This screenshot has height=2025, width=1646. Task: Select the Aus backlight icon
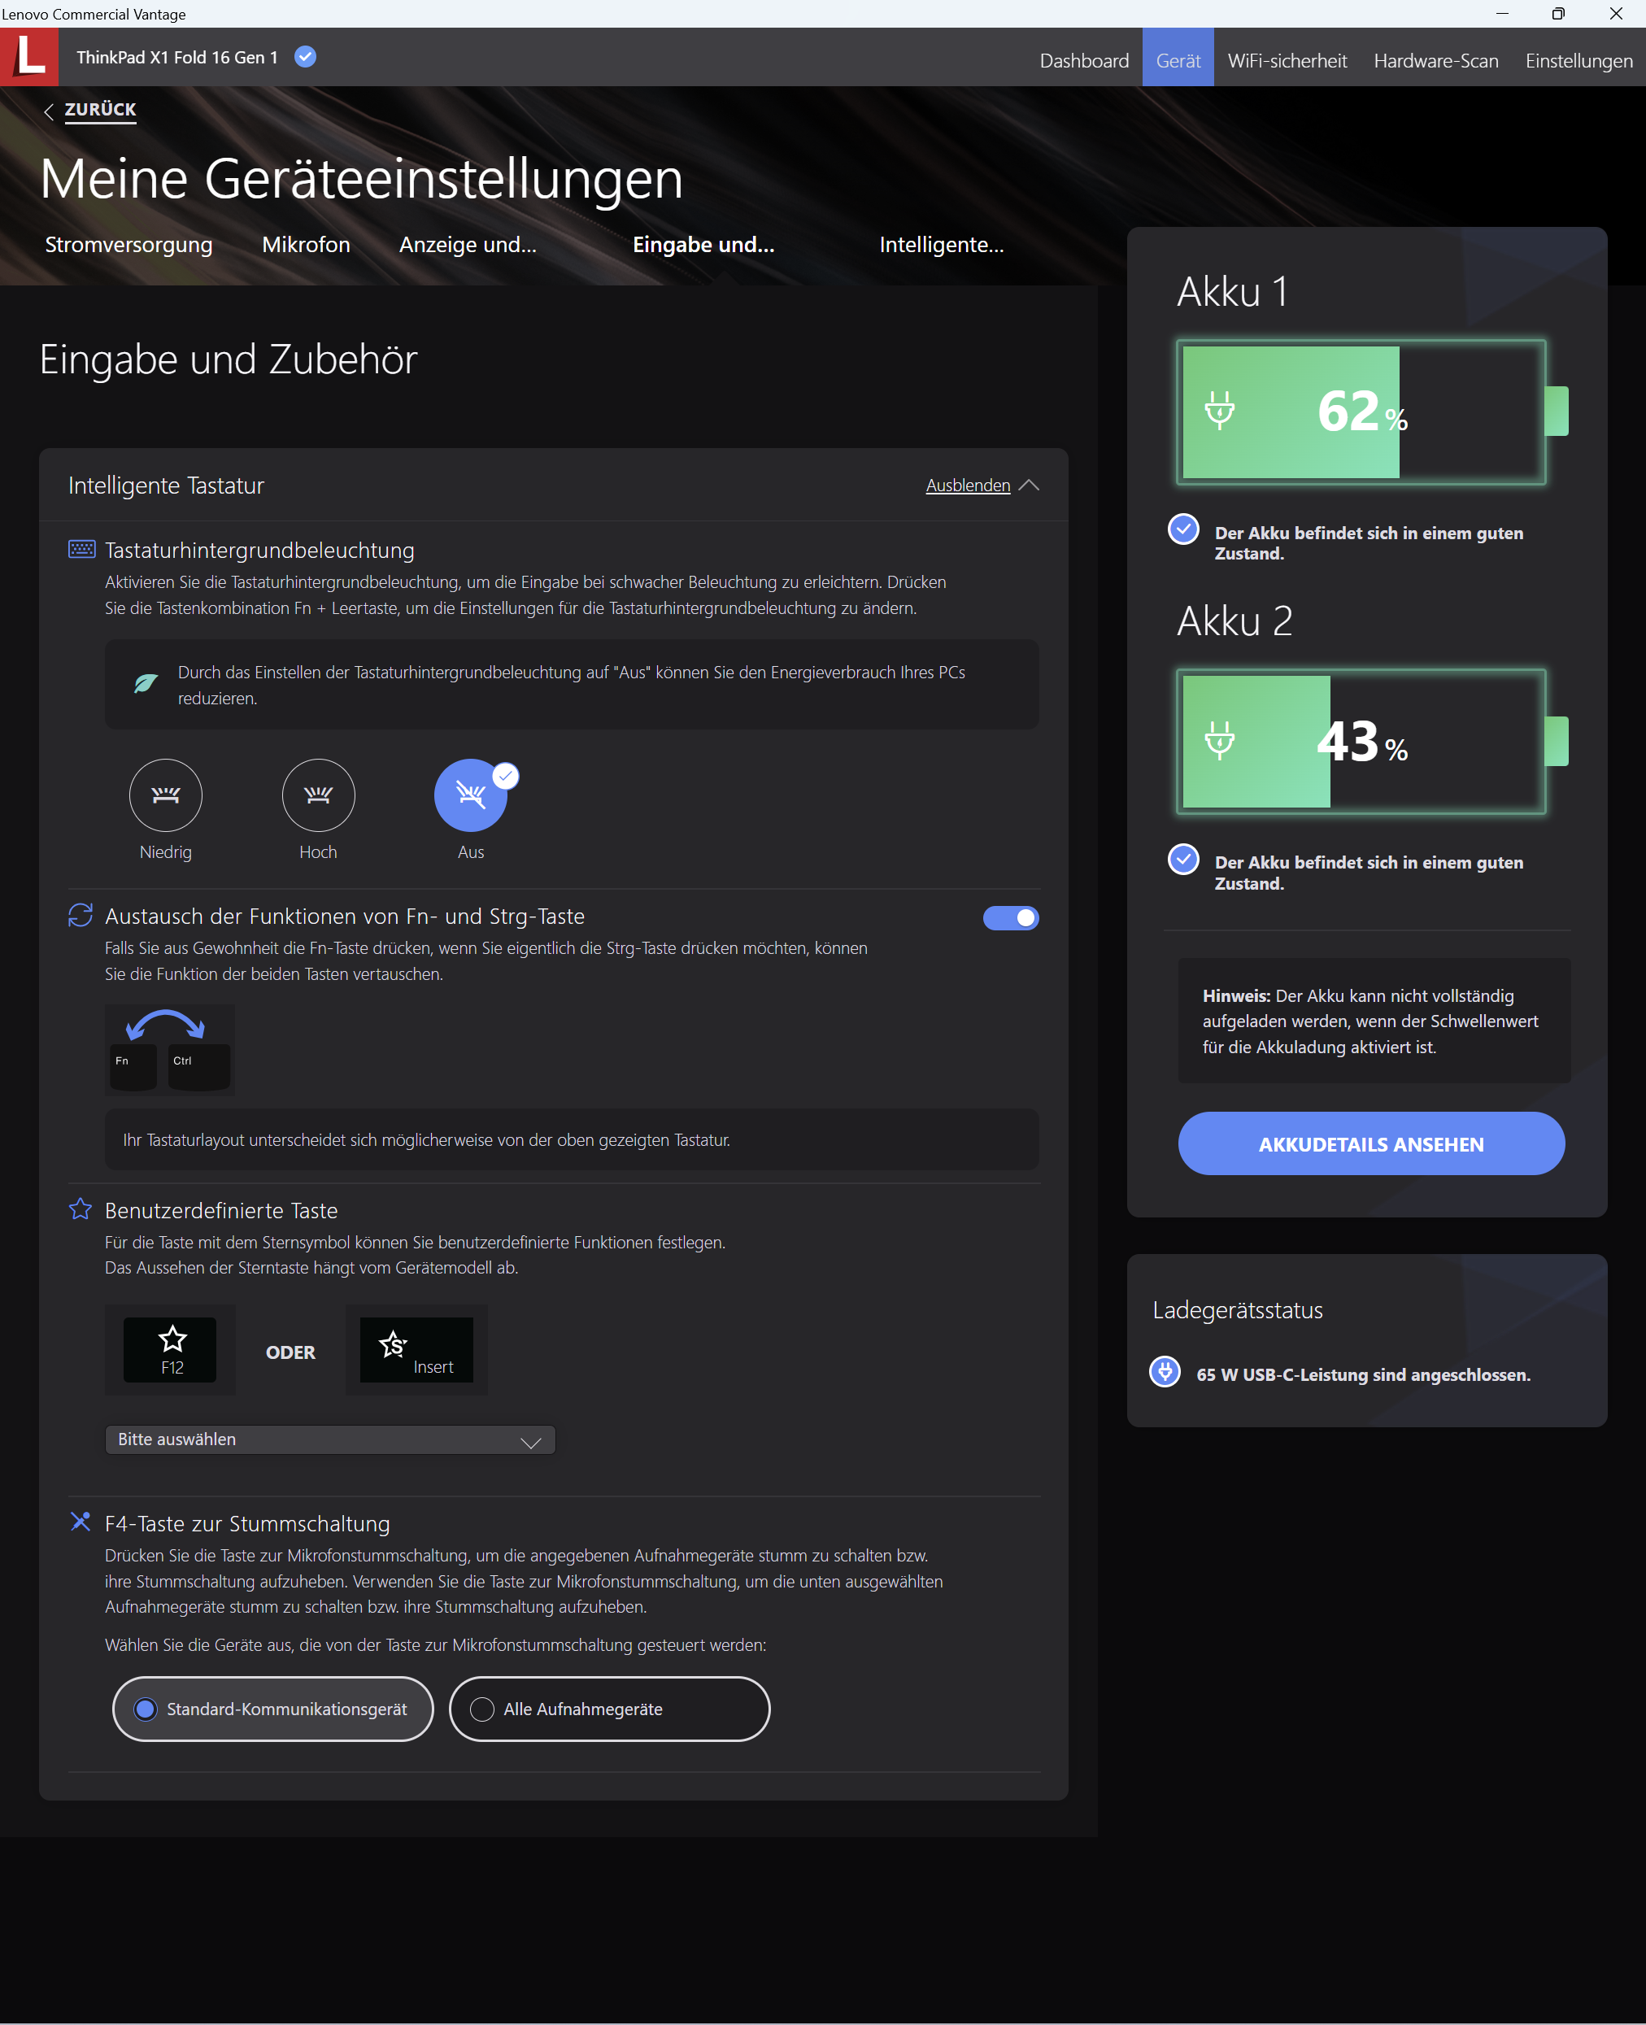(470, 795)
